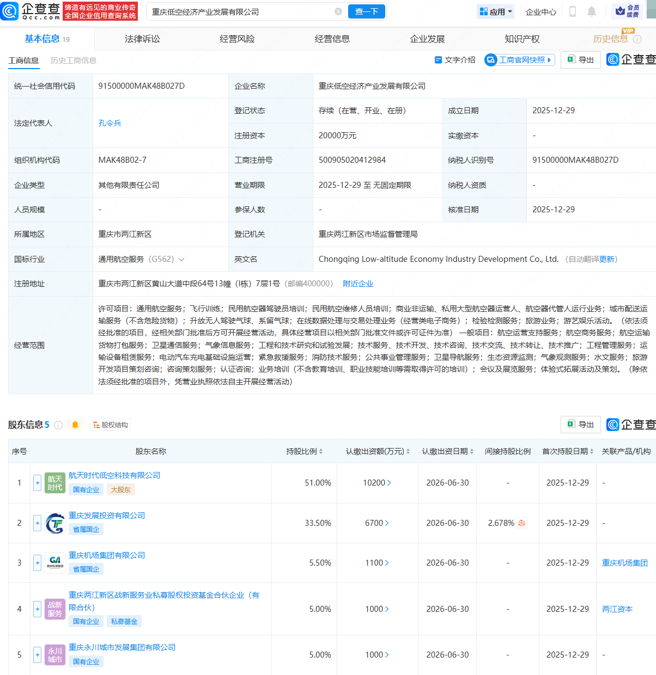This screenshot has height=675, width=656.
Task: Expand the 重庆机场集团 shareholder row
Action: [x=37, y=562]
